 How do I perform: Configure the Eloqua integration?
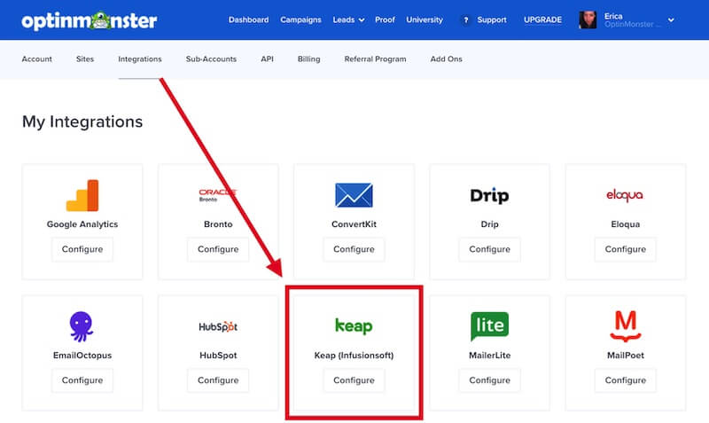(626, 249)
